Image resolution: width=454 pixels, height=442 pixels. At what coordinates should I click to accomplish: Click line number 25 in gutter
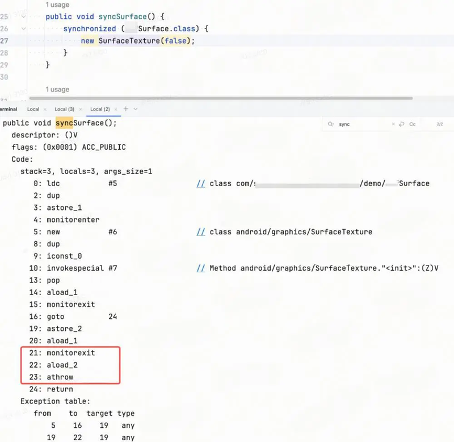pos(4,16)
